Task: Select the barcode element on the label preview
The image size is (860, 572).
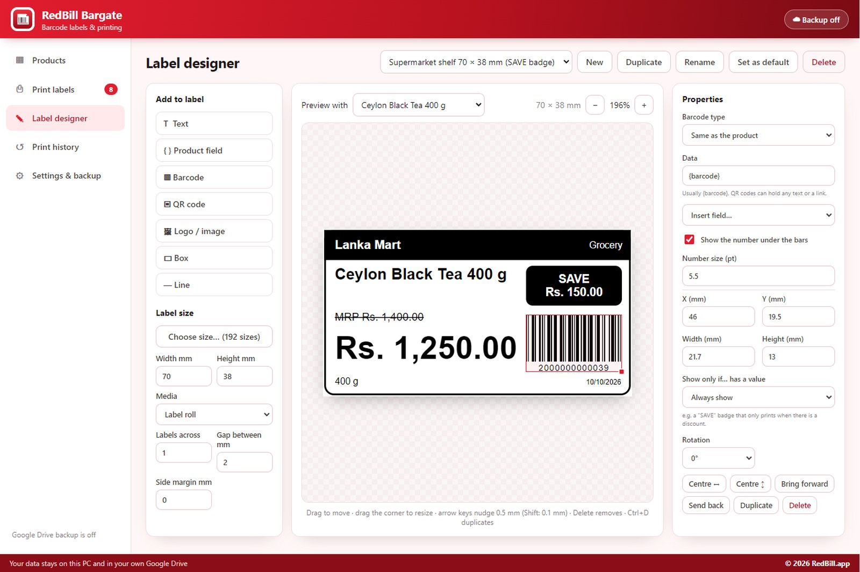Action: [x=574, y=344]
